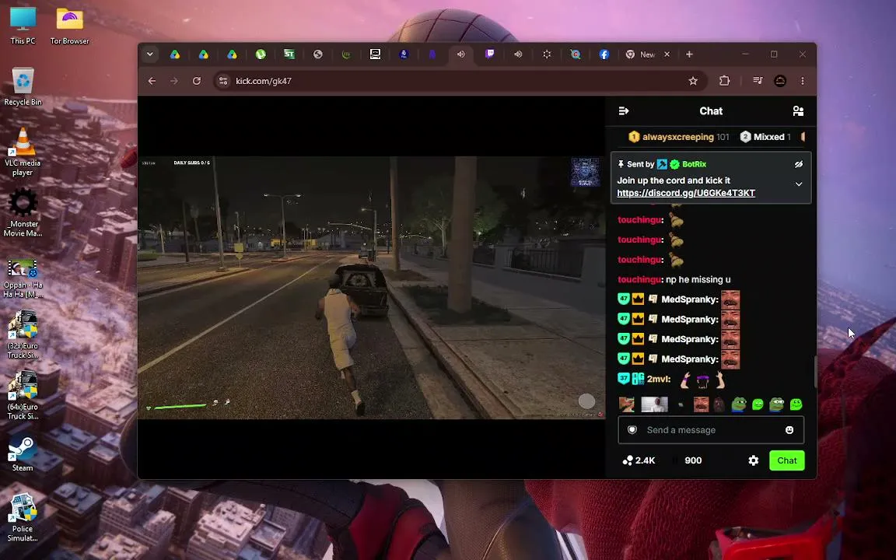Select Mixxed in the gift leaderboard
Screen dimensions: 896x560
[768, 137]
